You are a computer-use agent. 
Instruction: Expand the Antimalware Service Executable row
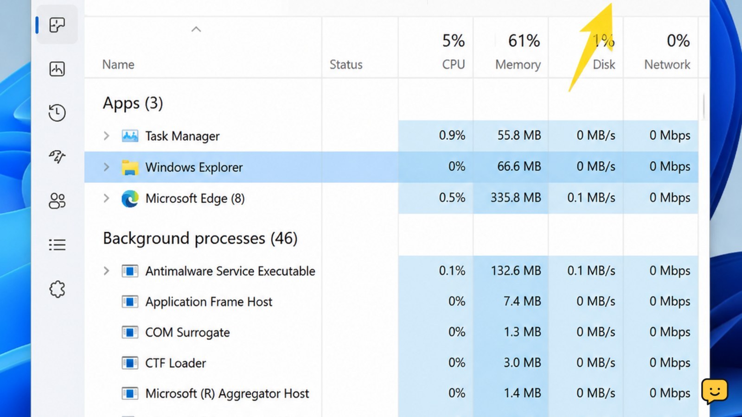[x=106, y=271]
